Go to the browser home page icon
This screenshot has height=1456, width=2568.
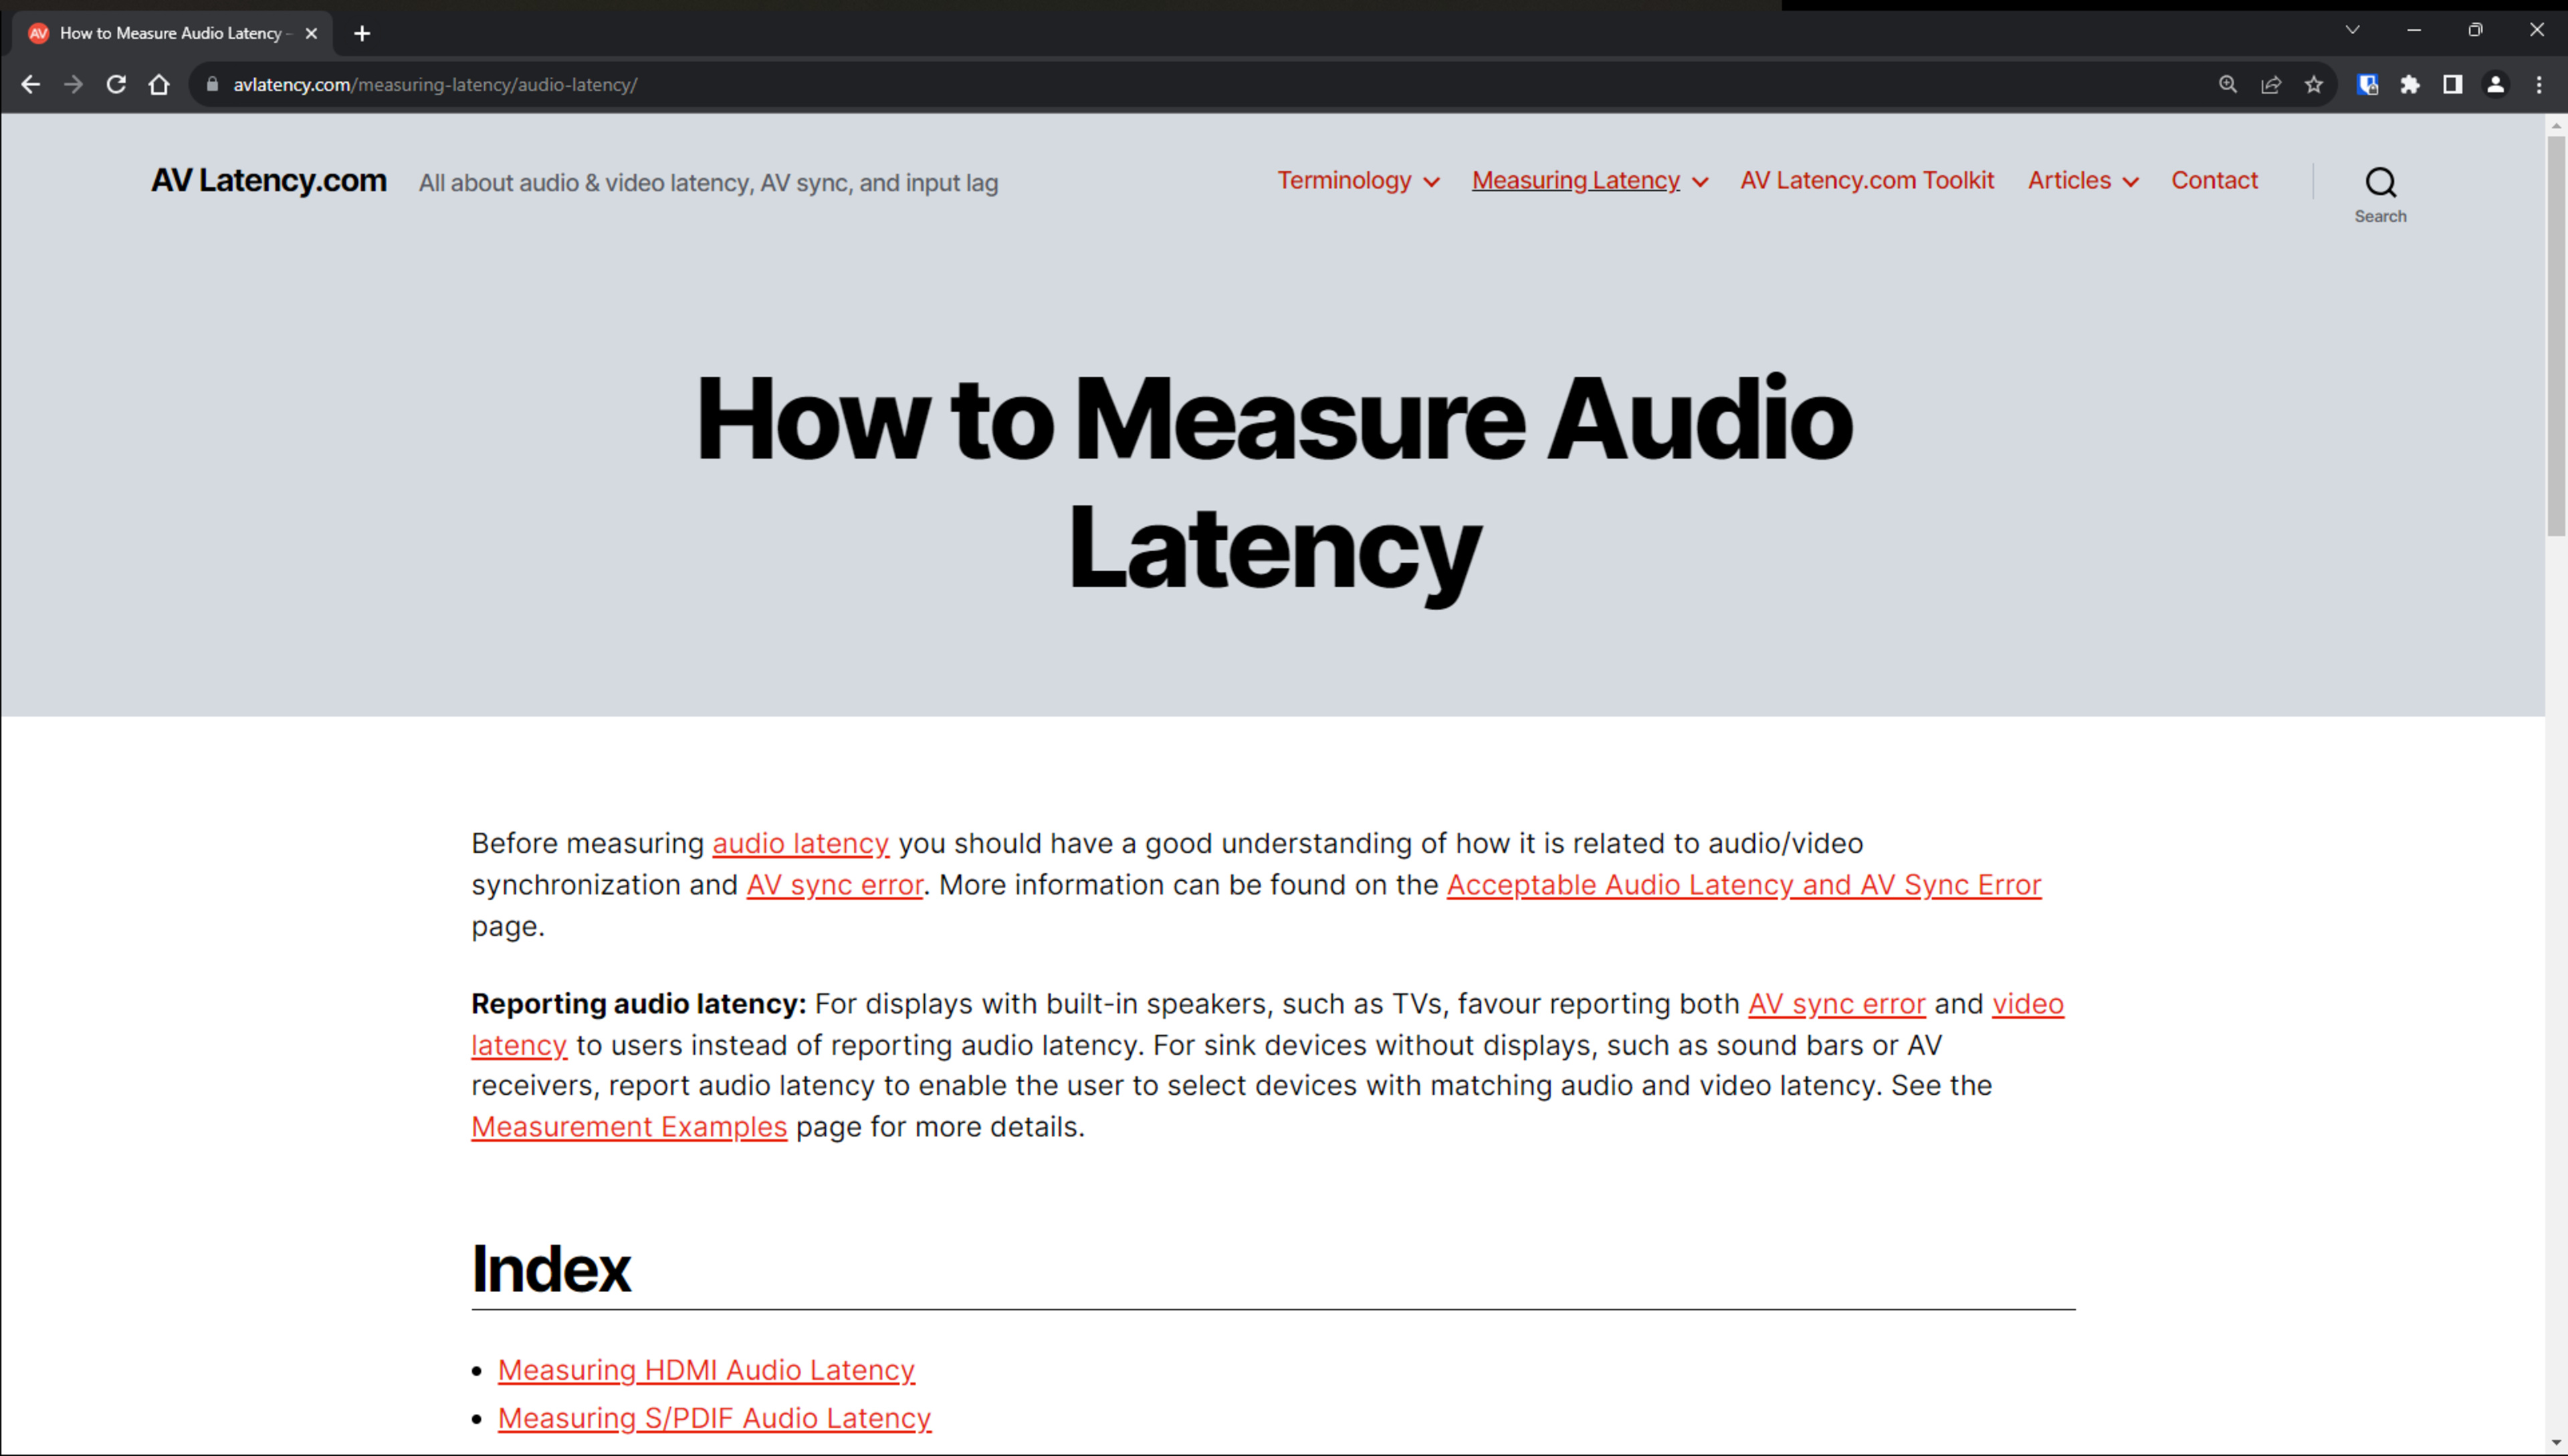[159, 85]
